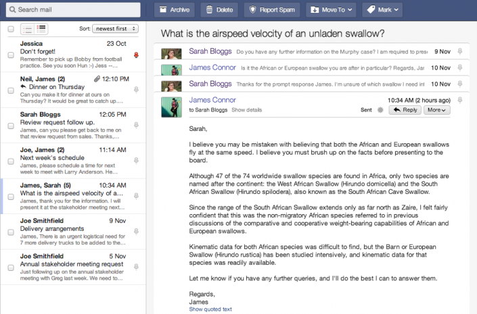Viewport: 477px width, 314px height.
Task: Check the box for Jessica's Don't forget email
Action: [x=11, y=55]
